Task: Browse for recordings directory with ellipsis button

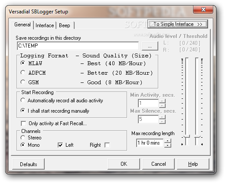Action: pos(150,46)
